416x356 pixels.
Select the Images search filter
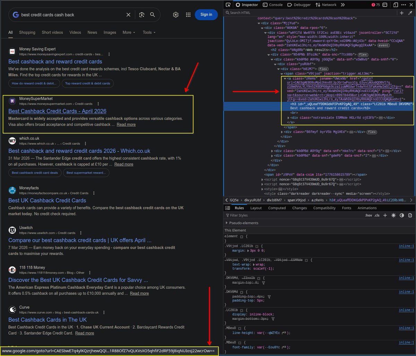[110, 32]
